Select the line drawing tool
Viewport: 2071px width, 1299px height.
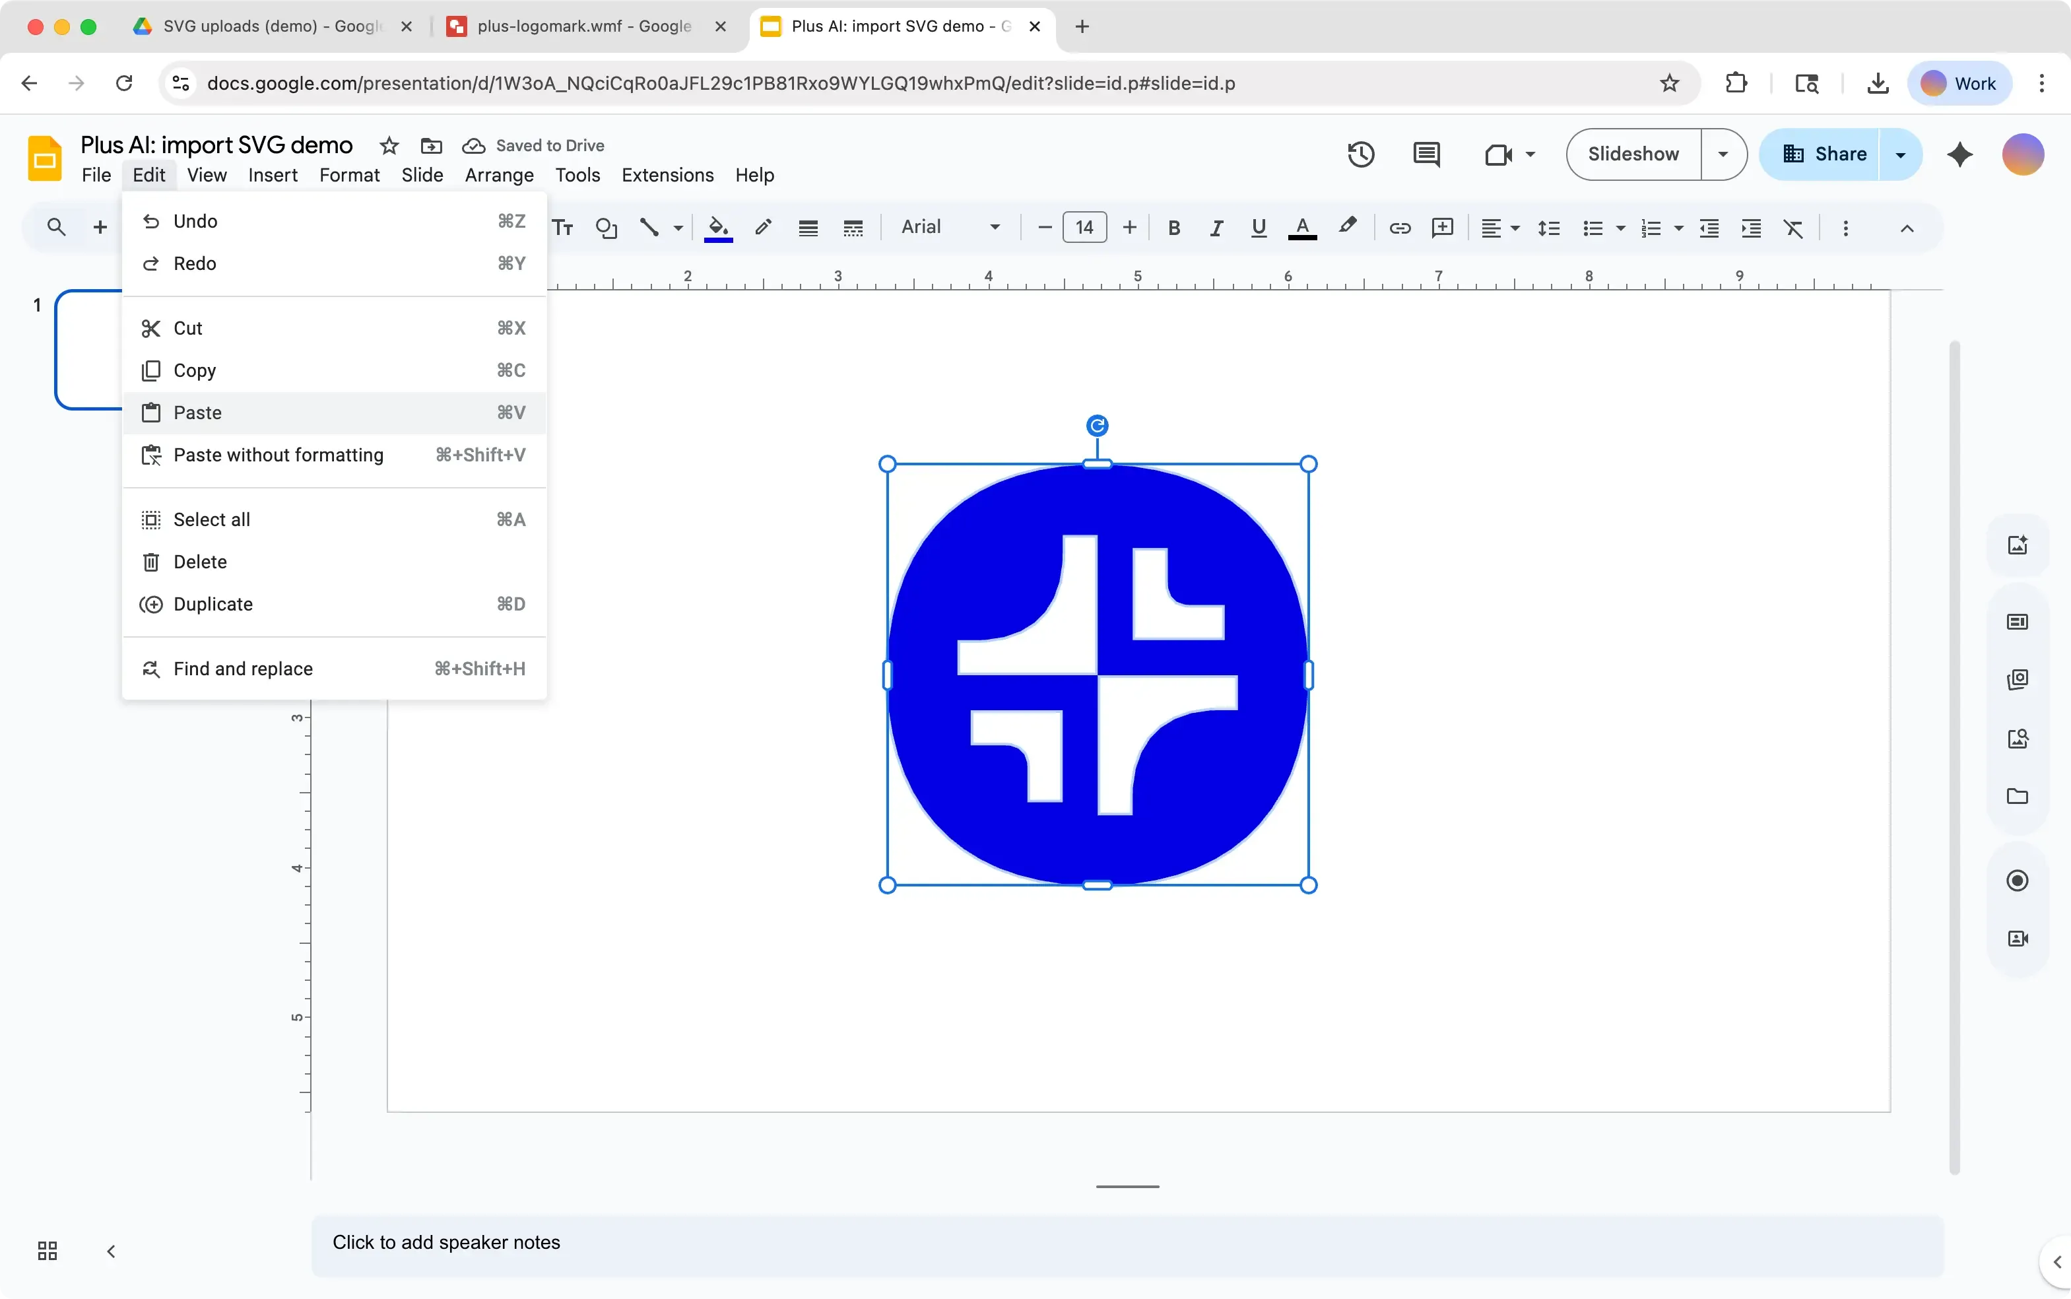(x=650, y=228)
